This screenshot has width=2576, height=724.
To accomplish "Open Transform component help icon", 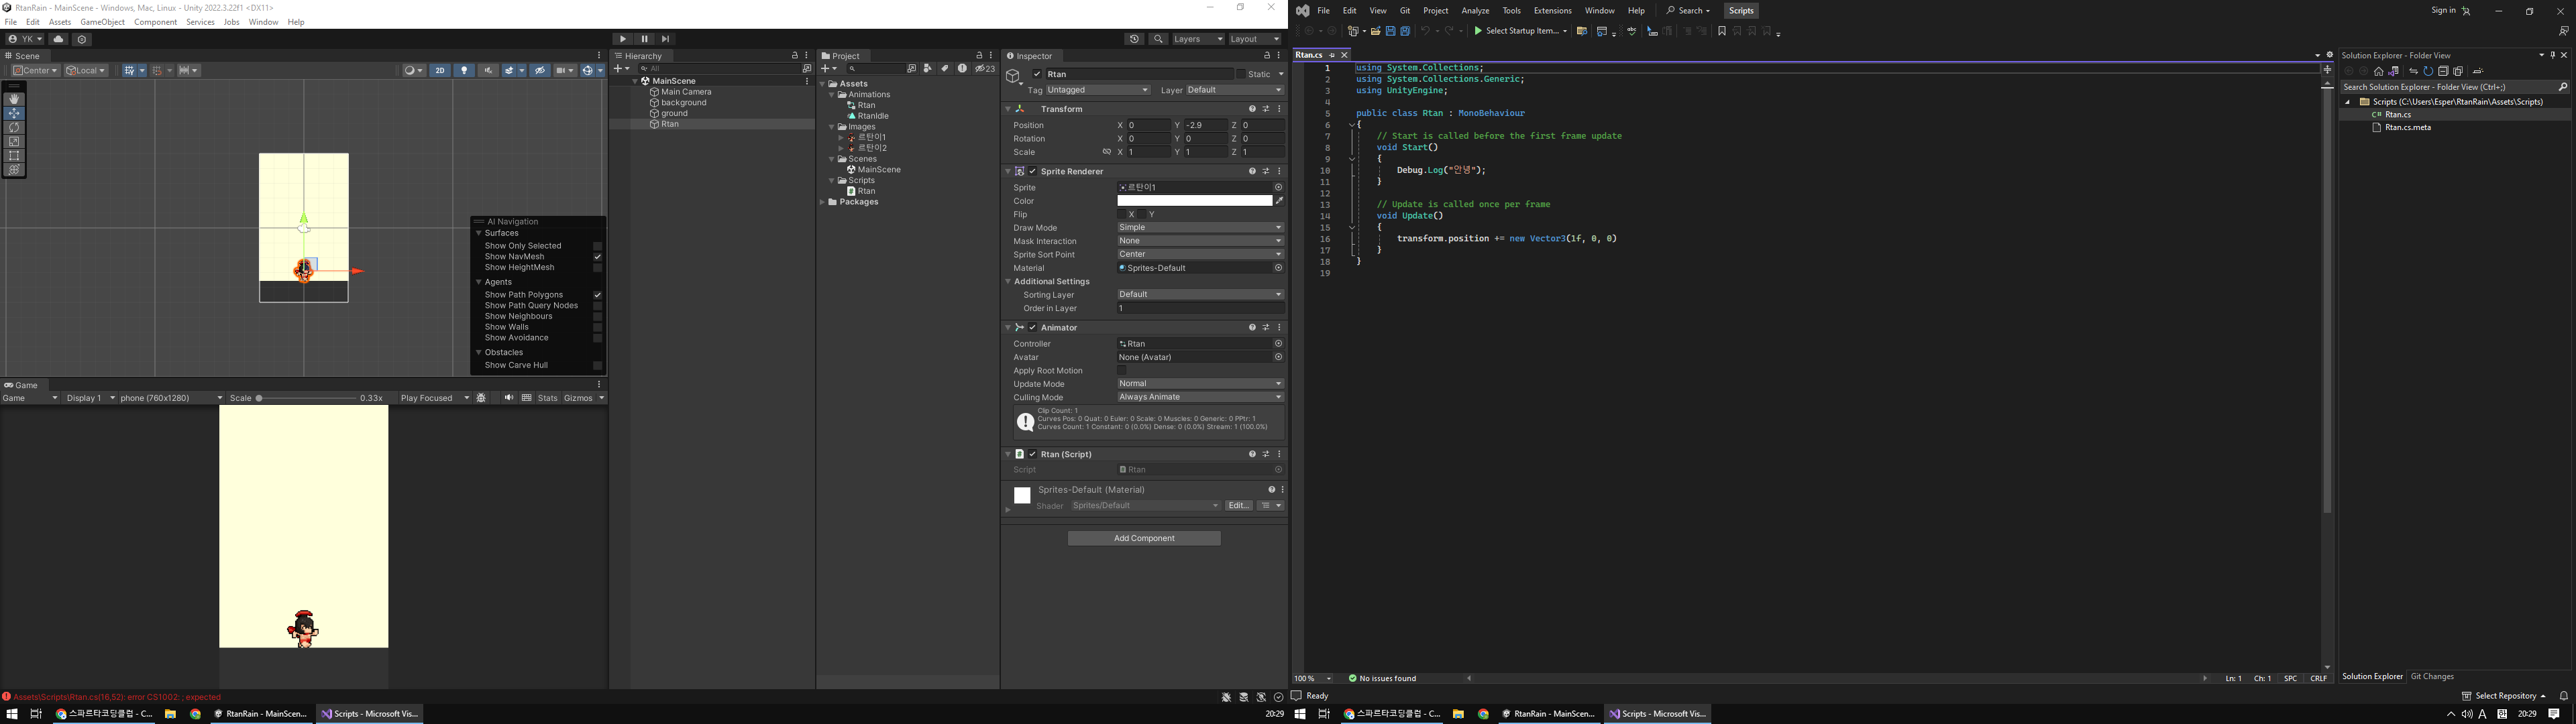I will (1252, 109).
